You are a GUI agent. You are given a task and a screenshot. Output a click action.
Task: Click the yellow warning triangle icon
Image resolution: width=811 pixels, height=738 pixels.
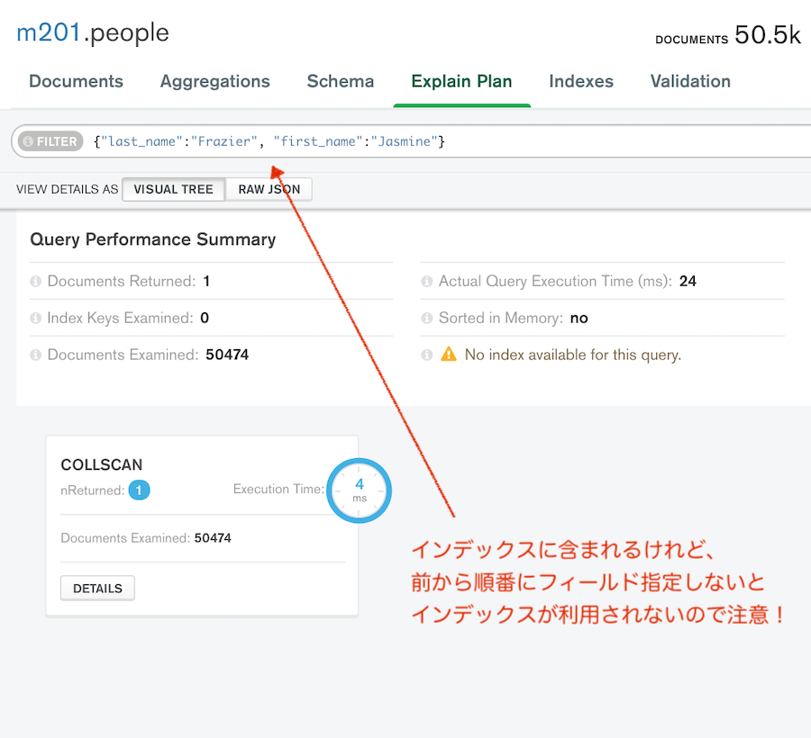click(x=449, y=355)
